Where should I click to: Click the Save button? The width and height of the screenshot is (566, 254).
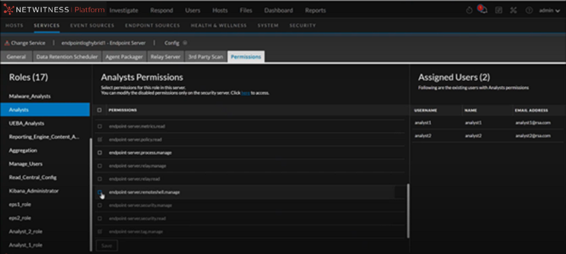tap(107, 246)
